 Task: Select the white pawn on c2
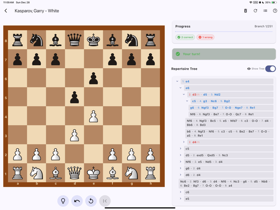55,154
